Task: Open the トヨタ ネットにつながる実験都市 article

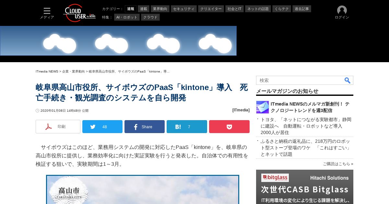Action: [x=306, y=126]
